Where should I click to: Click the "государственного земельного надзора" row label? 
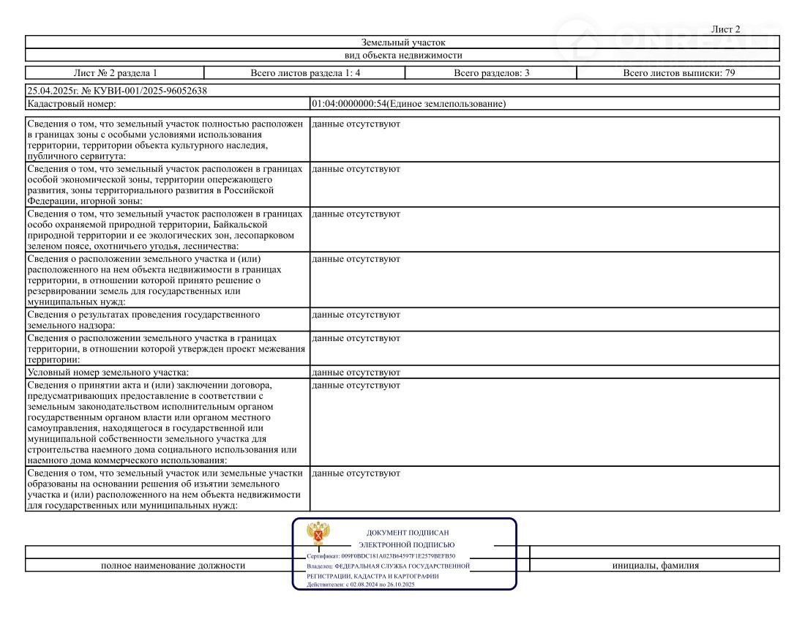[143, 320]
